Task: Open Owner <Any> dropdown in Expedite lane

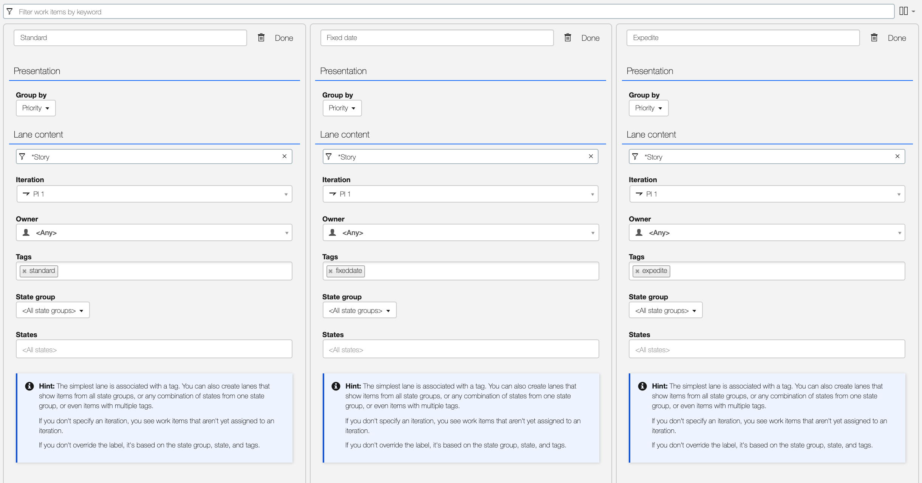Action: [x=767, y=232]
